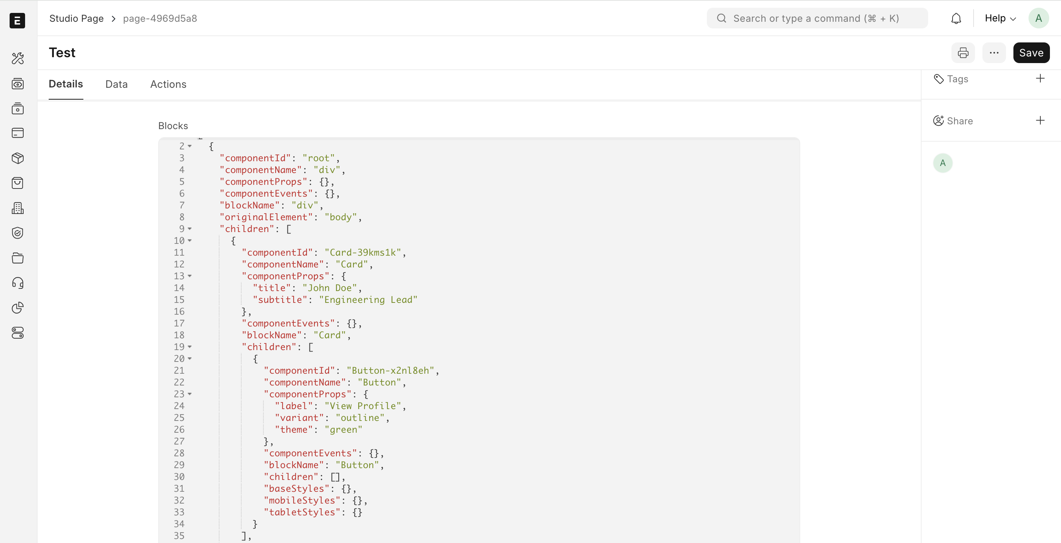Image resolution: width=1061 pixels, height=543 pixels.
Task: Open the headset support sidebar icon
Action: (x=18, y=283)
